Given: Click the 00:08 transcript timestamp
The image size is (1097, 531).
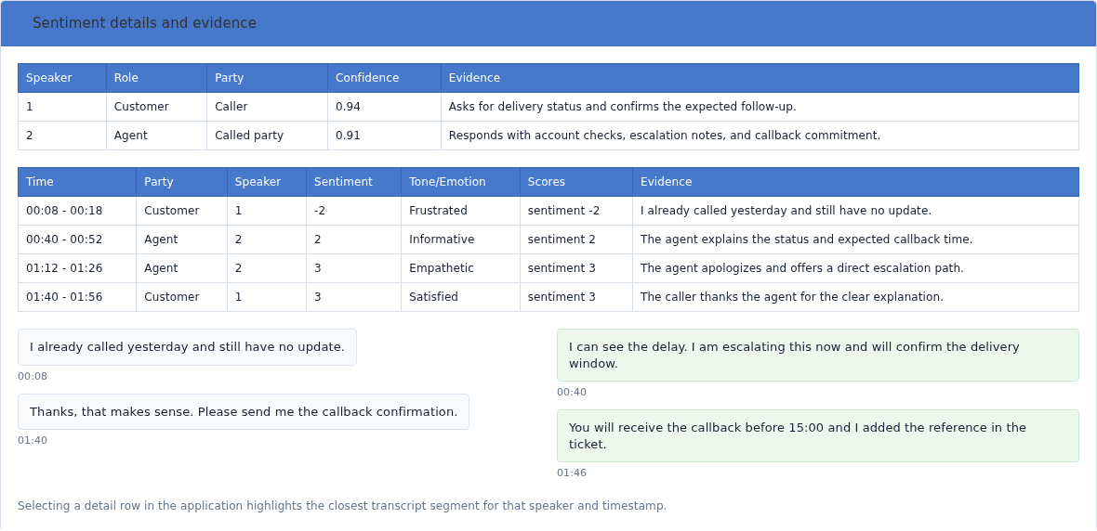Looking at the screenshot, I should click(33, 377).
